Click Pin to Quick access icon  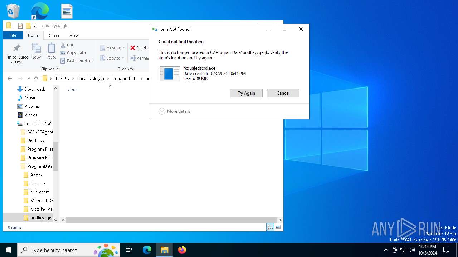(x=17, y=54)
